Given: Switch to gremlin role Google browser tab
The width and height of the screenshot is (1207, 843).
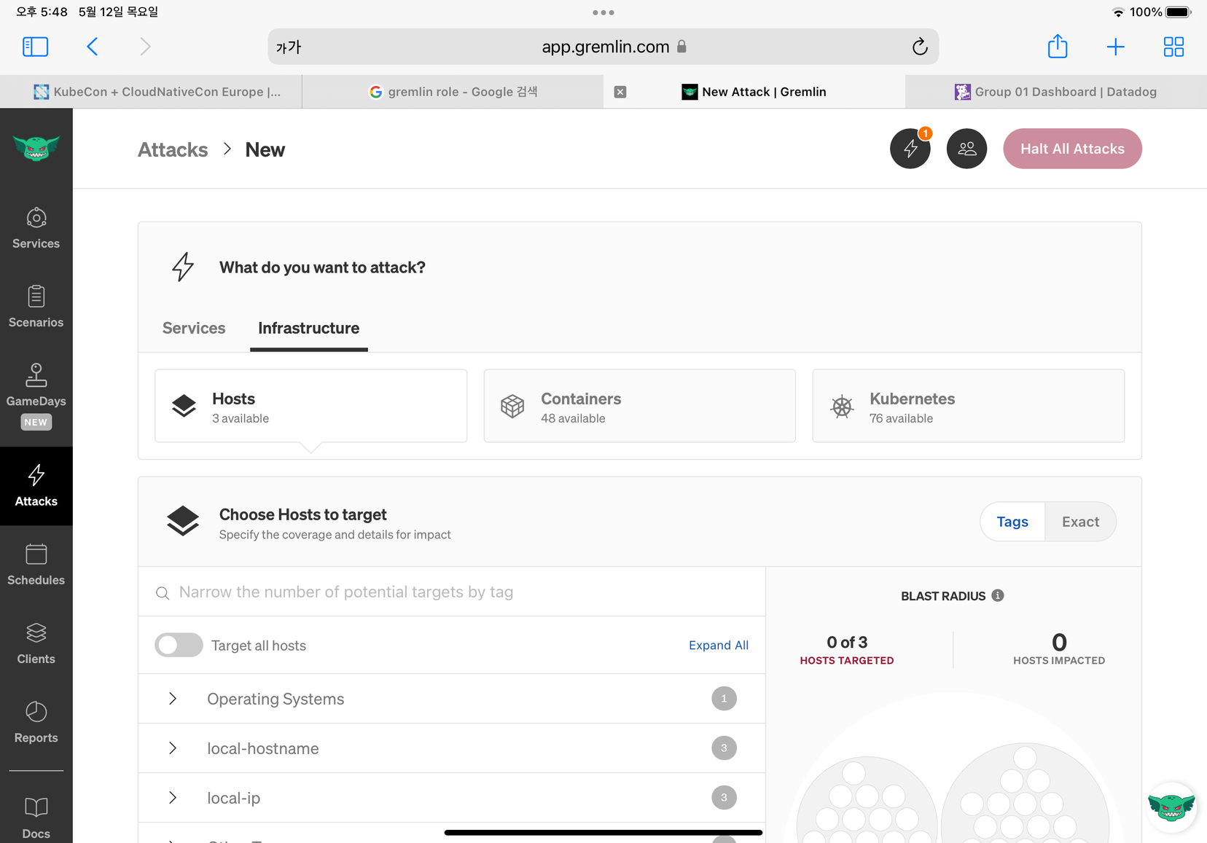Looking at the screenshot, I should tap(453, 92).
